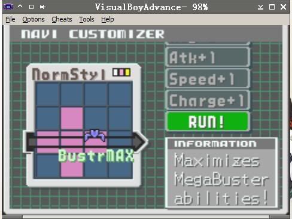
Task: Click the small square icon beside the app icon
Action: click(31, 7)
